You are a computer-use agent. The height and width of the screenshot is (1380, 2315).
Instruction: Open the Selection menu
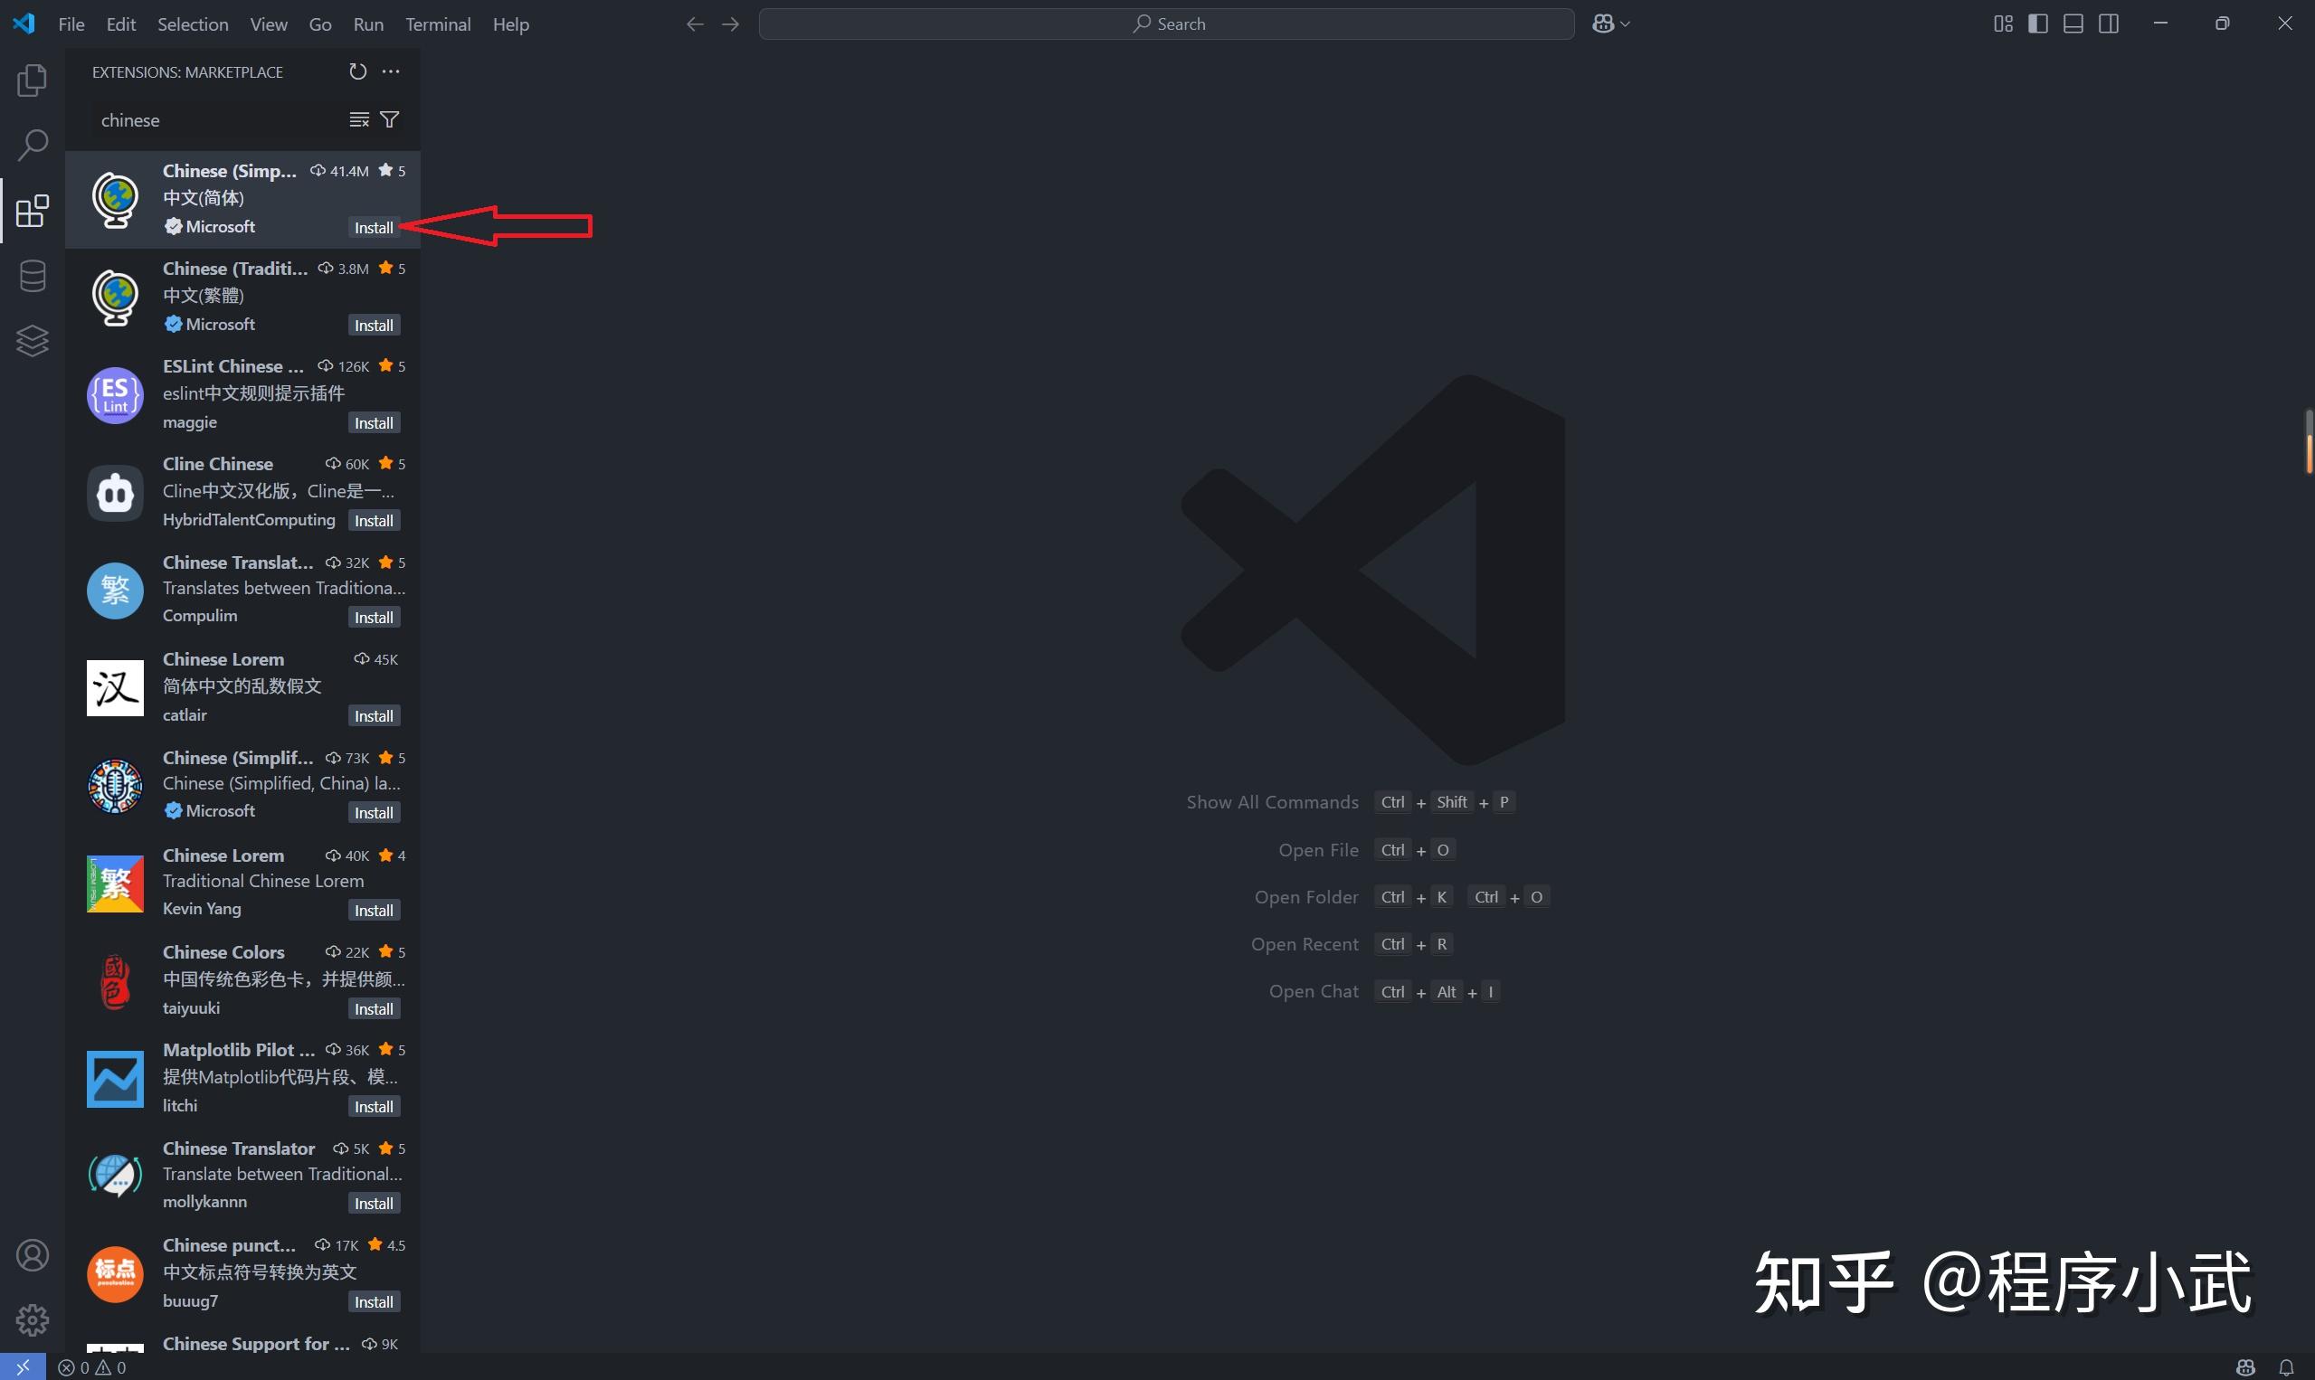tap(193, 24)
